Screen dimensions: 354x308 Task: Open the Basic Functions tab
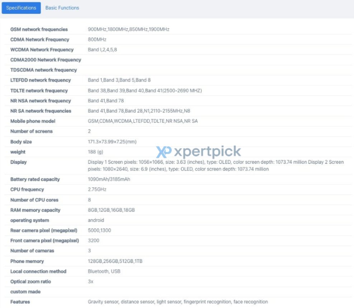62,8
